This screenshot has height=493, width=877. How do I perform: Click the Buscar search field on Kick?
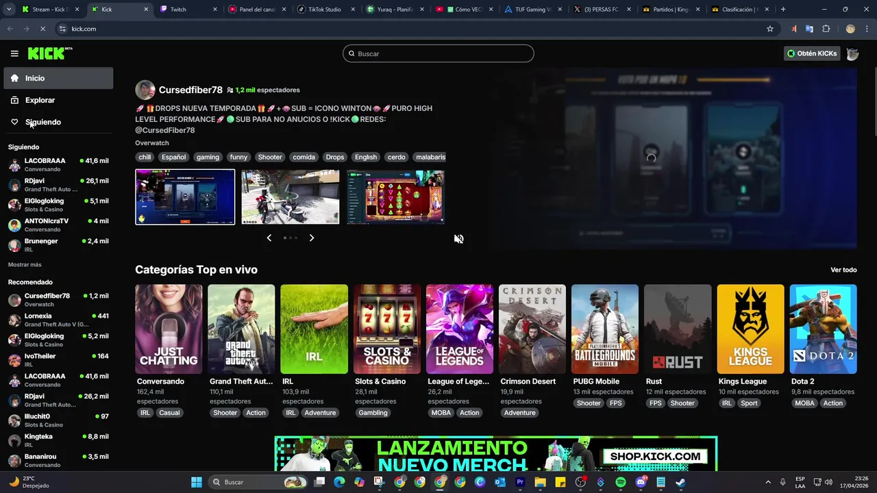pos(438,53)
